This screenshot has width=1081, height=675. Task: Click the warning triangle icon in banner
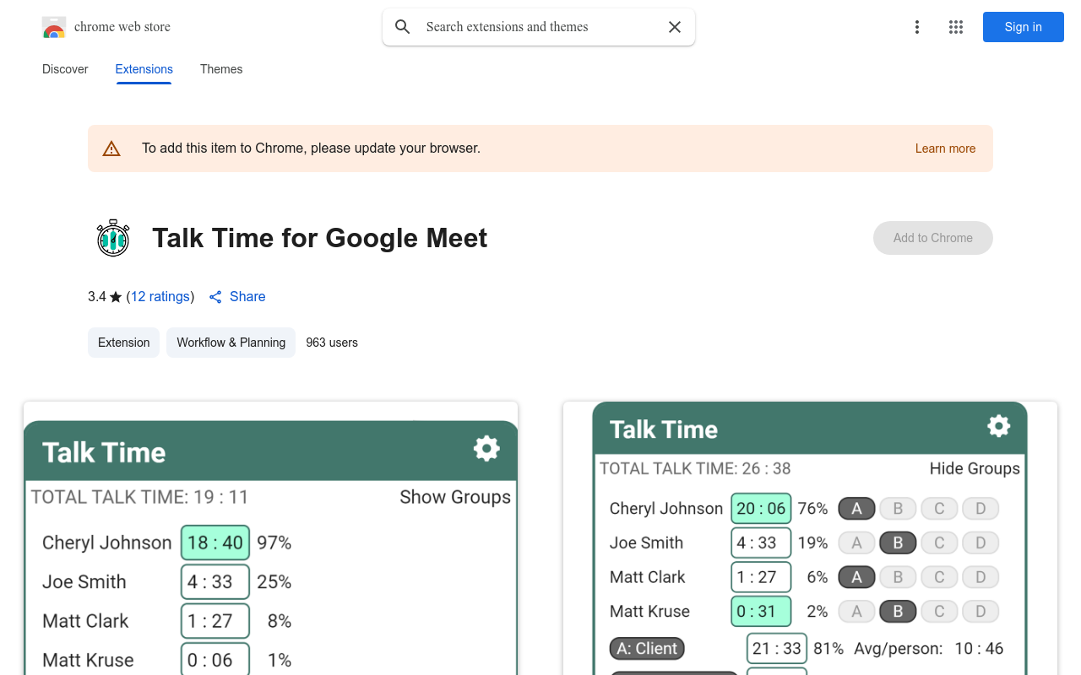click(111, 148)
